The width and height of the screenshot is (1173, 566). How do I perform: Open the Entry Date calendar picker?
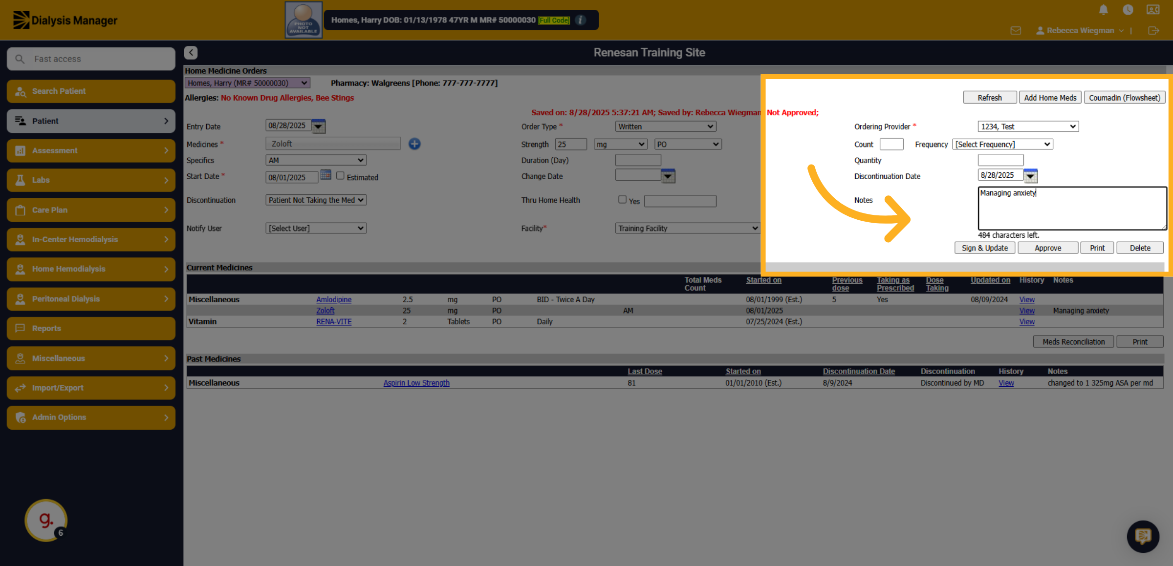click(x=319, y=126)
